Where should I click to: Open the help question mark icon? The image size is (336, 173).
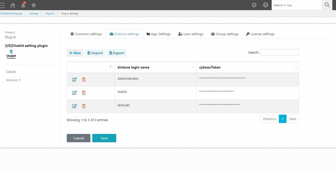click(266, 5)
